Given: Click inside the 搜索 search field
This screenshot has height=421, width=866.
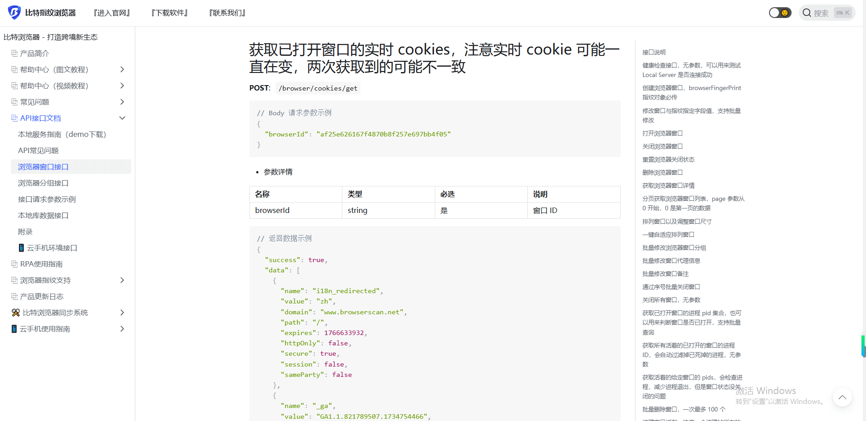Looking at the screenshot, I should tap(827, 13).
